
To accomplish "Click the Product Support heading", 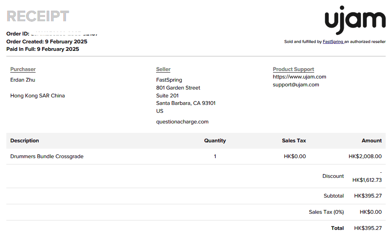I will pos(293,69).
